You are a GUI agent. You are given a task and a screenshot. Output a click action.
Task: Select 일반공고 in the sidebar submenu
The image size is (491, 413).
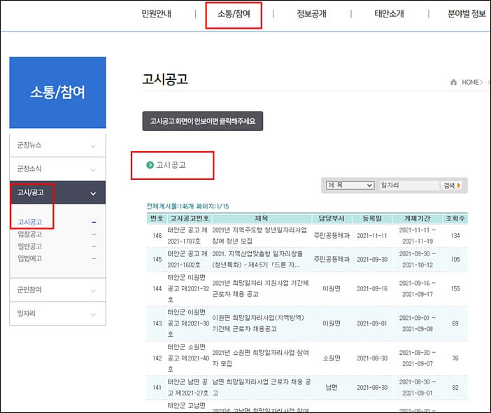click(30, 246)
